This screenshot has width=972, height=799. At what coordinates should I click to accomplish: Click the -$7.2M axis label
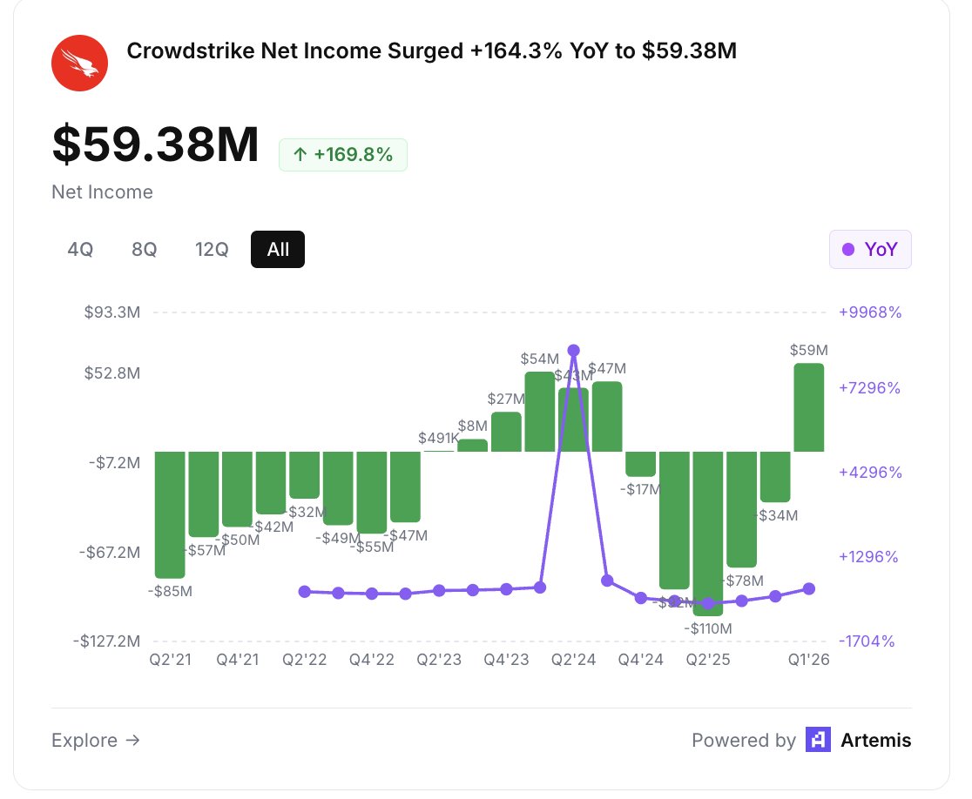point(115,463)
